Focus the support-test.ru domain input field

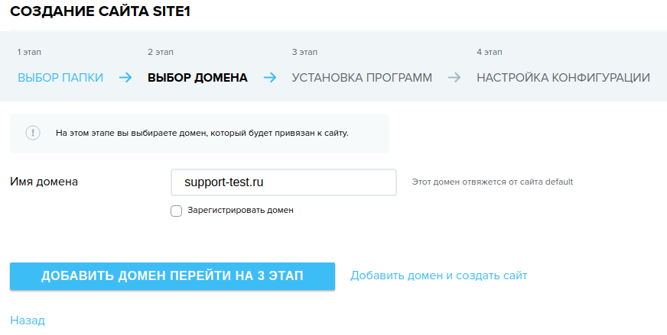click(x=284, y=182)
